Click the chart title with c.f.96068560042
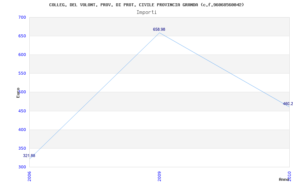This screenshot has width=293, height=183. [147, 5]
